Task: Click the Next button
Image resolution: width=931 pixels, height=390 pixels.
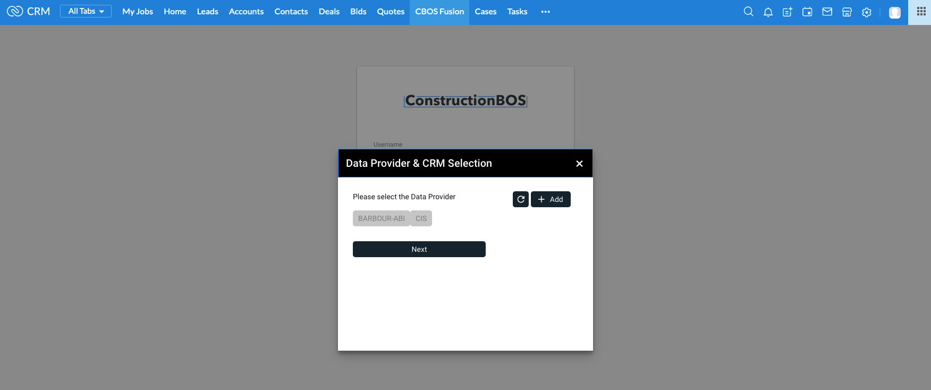Action: (419, 249)
